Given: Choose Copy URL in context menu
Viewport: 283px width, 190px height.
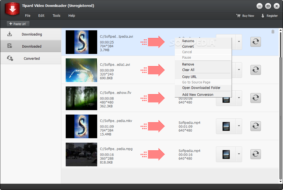Looking at the screenshot, I should tap(203, 77).
